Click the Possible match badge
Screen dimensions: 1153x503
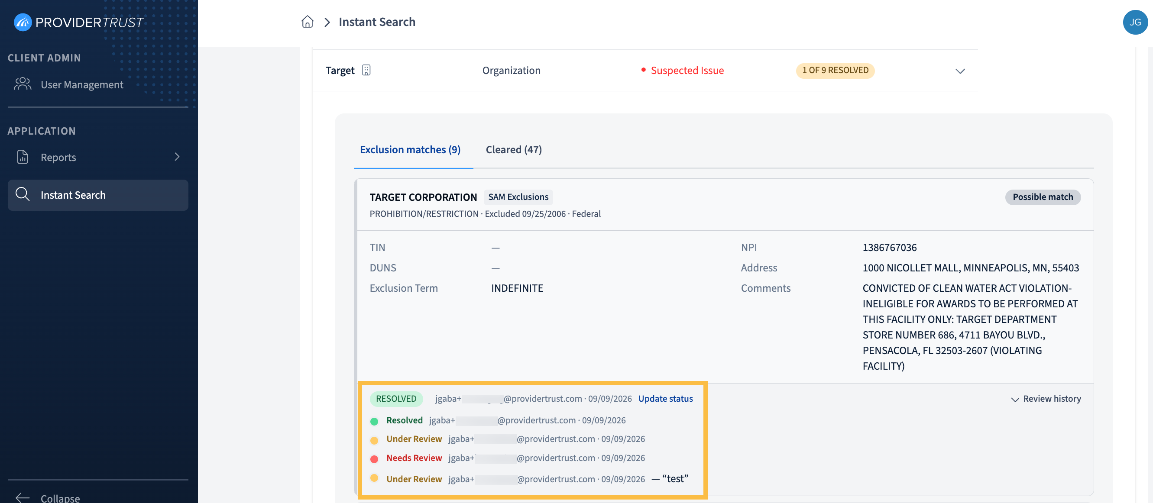pyautogui.click(x=1043, y=197)
